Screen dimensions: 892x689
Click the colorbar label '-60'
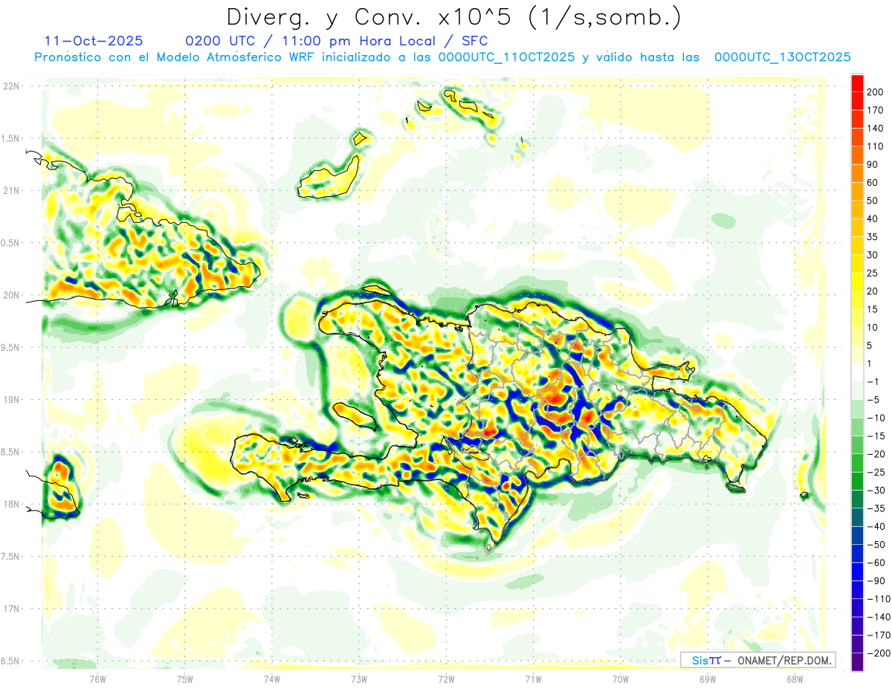(878, 563)
